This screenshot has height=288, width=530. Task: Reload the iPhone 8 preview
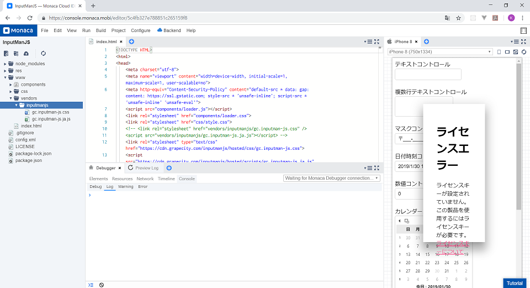523,52
